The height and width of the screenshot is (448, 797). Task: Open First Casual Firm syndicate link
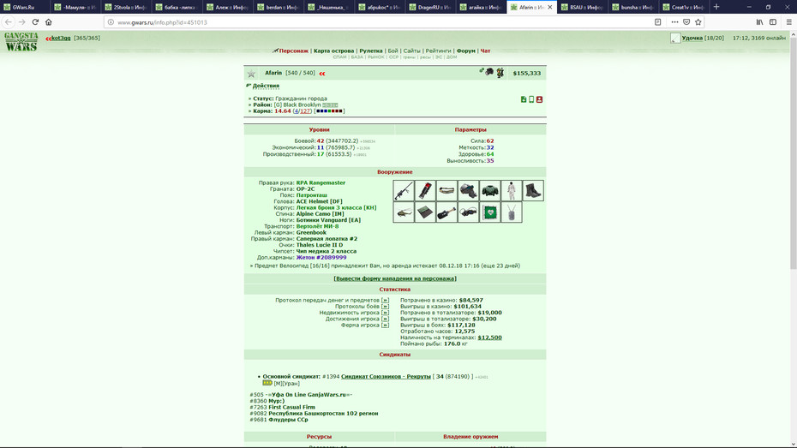click(x=291, y=407)
